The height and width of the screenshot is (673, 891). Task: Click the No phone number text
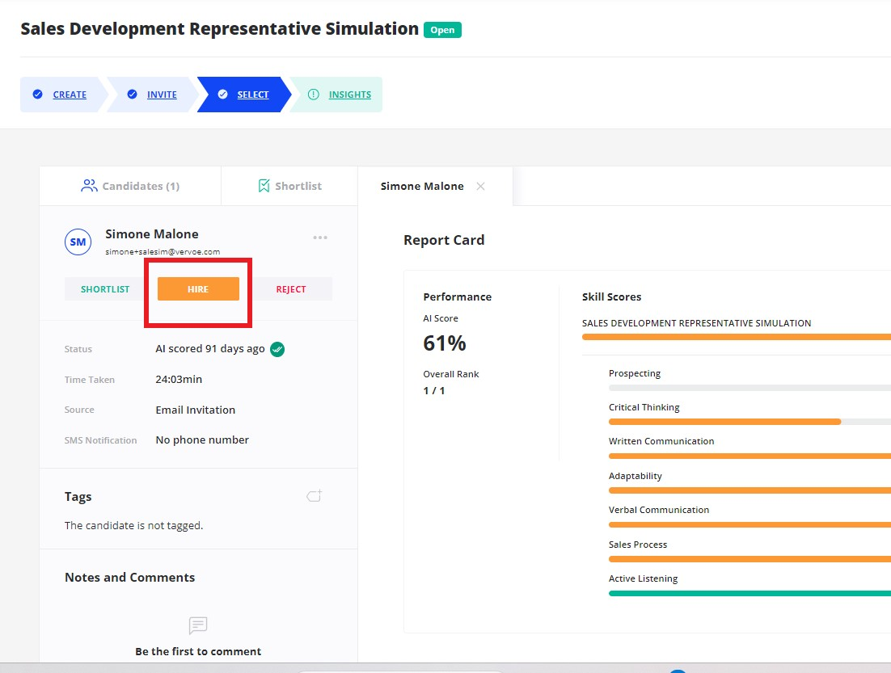(x=202, y=440)
